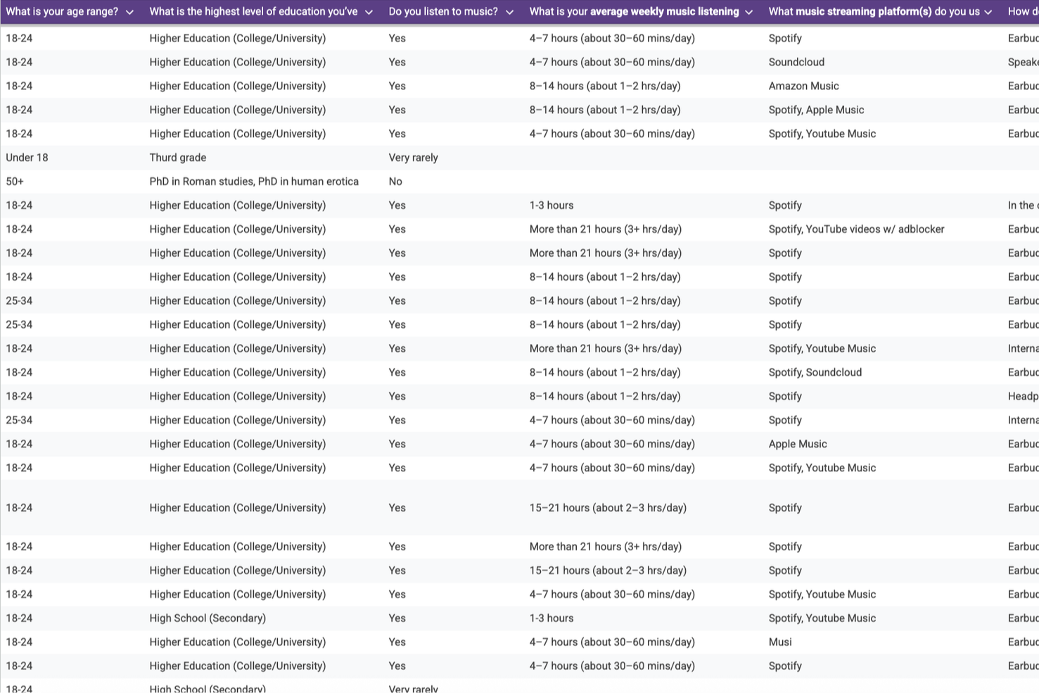The image size is (1039, 693).
Task: Open the highest level of education column dropdown
Action: pos(369,12)
